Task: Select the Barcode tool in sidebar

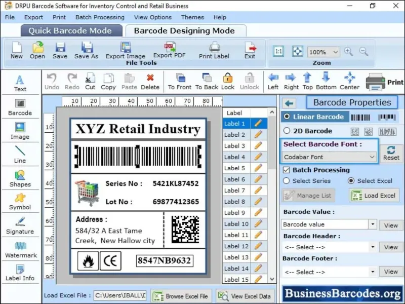Action: click(x=20, y=107)
